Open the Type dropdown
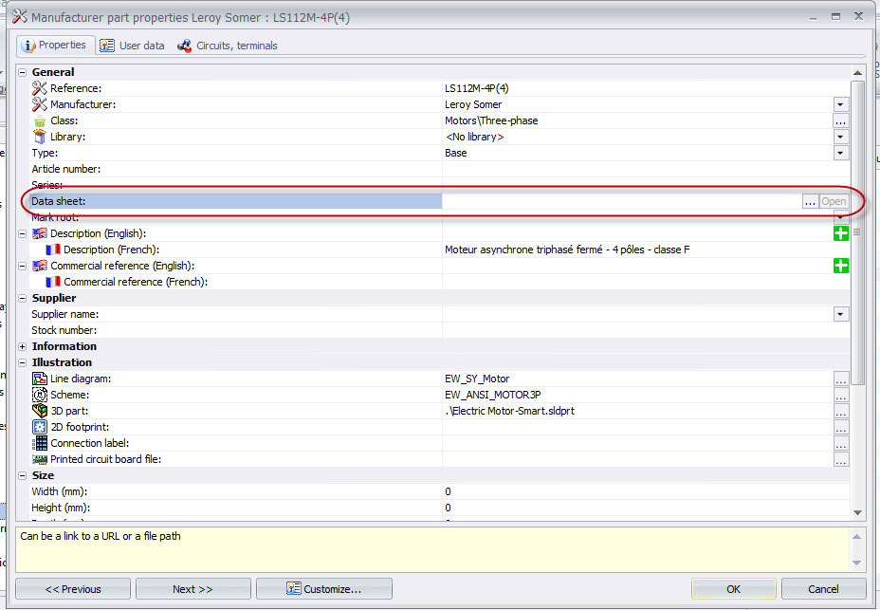This screenshot has width=880, height=610. [x=840, y=153]
